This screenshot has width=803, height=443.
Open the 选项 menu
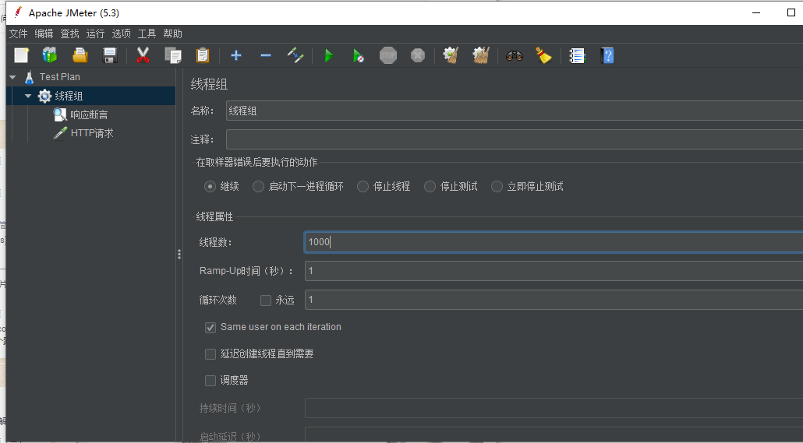click(x=122, y=33)
